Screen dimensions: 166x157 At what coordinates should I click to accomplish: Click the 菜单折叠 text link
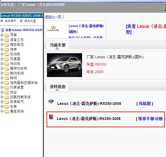(x=30, y=21)
